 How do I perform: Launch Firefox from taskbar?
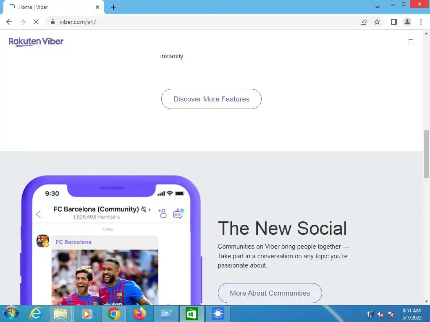(x=140, y=314)
